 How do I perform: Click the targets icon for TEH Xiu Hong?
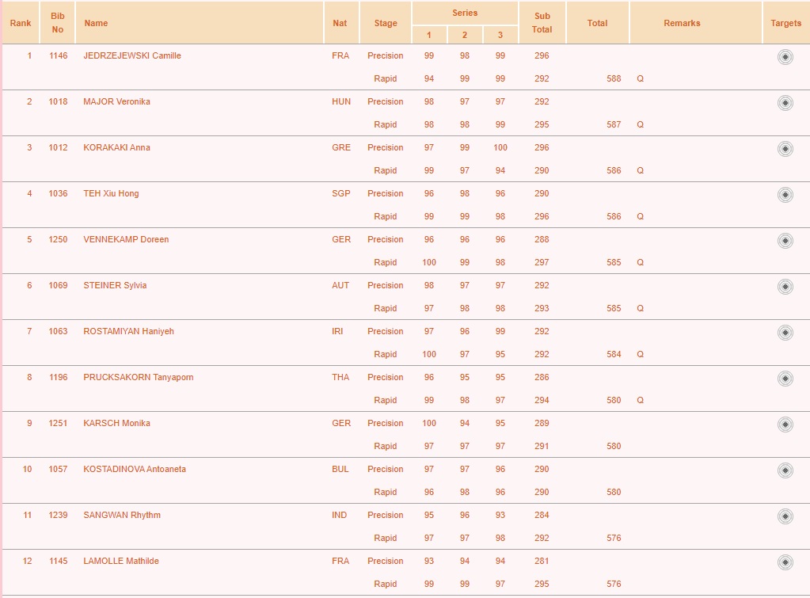785,195
